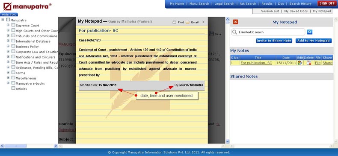Check the Supreme Court checkbox
Viewport: 338px width, 156px height.
pos(13,25)
